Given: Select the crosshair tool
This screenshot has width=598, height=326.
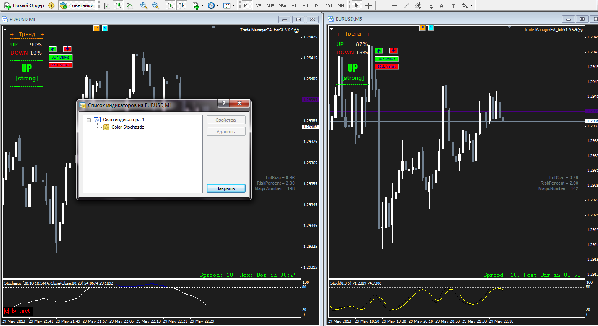Looking at the screenshot, I should (x=368, y=5).
